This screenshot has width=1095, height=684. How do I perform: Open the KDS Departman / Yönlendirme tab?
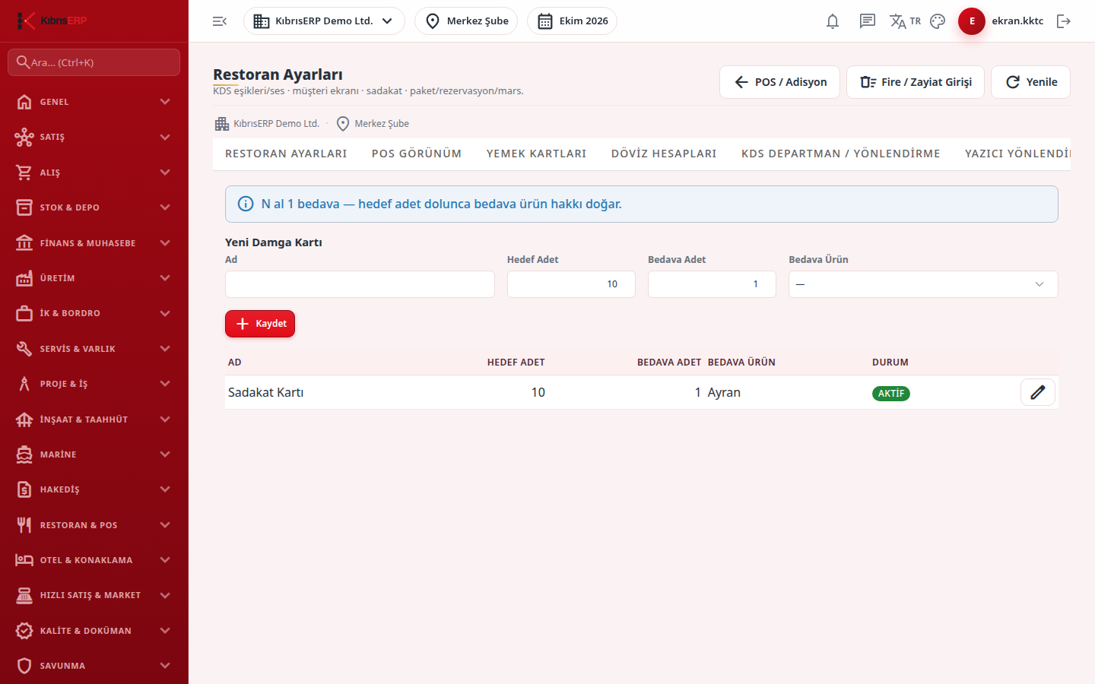(x=841, y=154)
